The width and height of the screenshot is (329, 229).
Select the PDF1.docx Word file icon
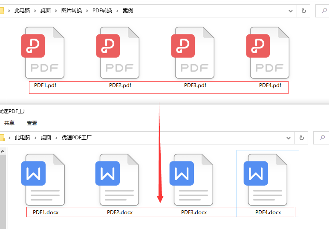click(43, 180)
